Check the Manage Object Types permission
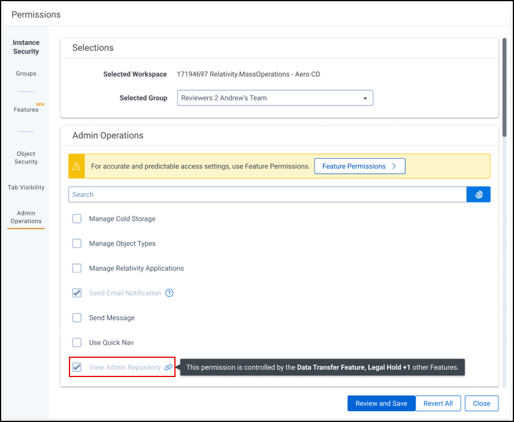The width and height of the screenshot is (514, 422). pyautogui.click(x=77, y=243)
